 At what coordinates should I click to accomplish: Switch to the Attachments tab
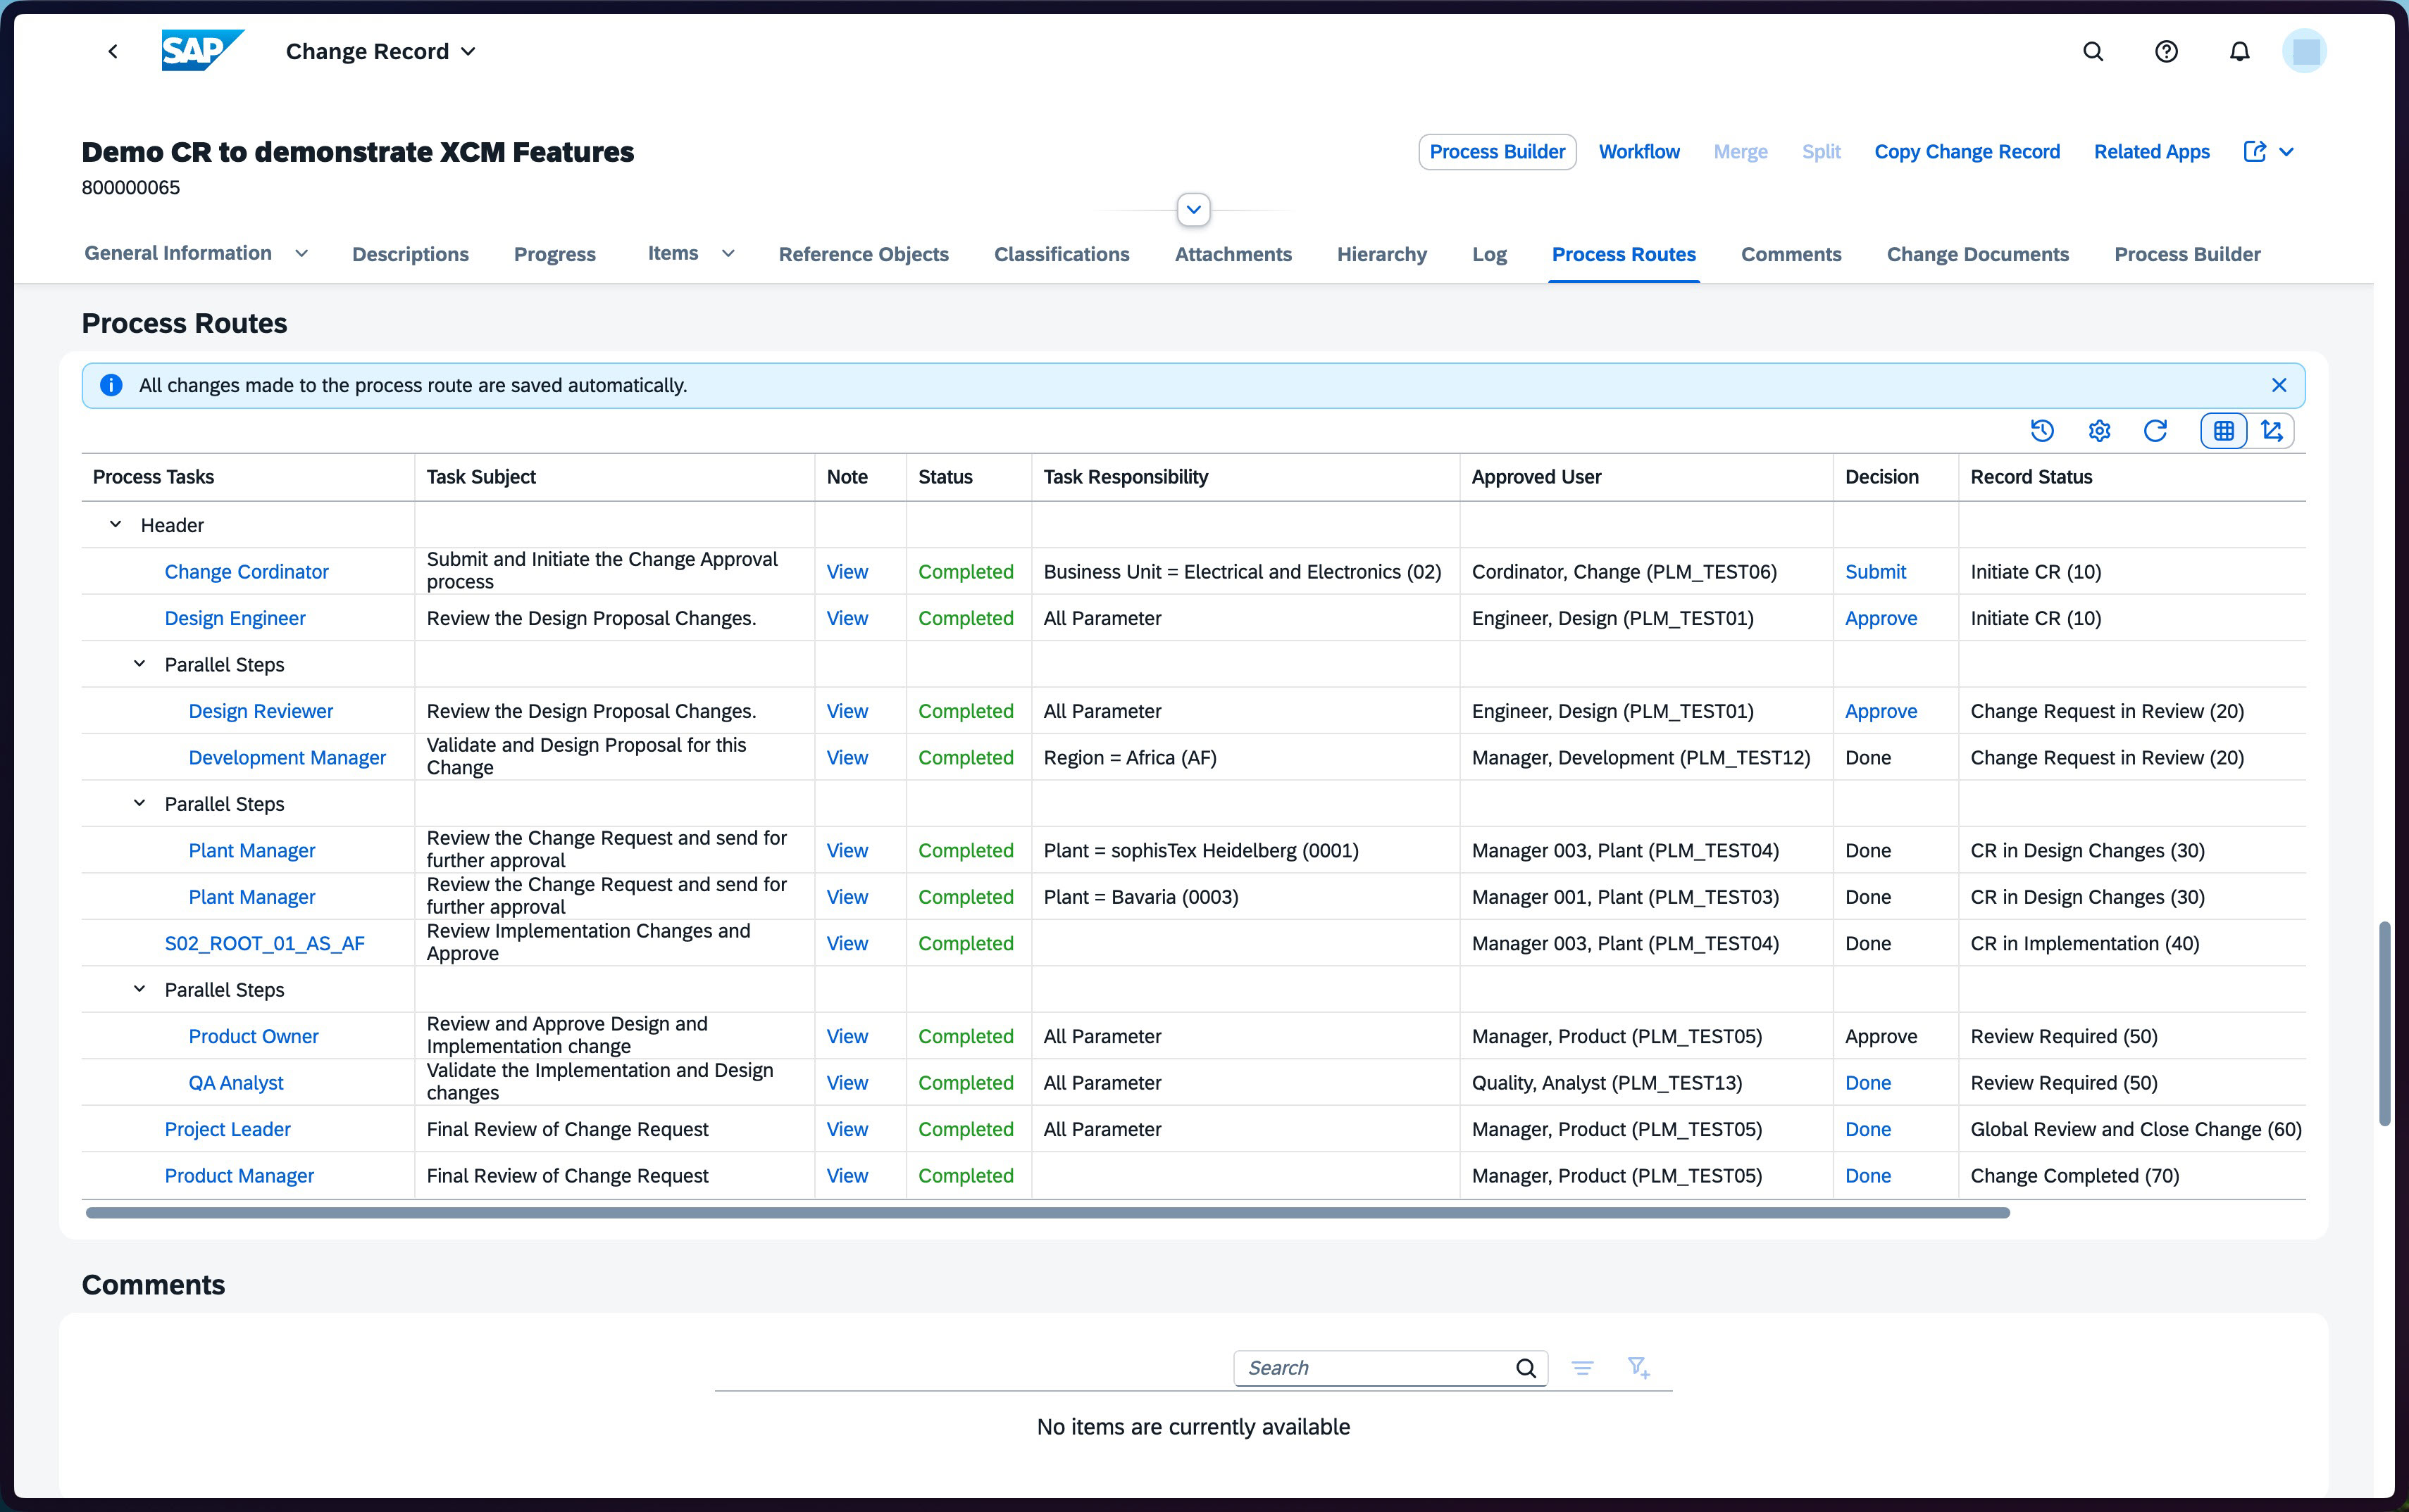tap(1233, 254)
